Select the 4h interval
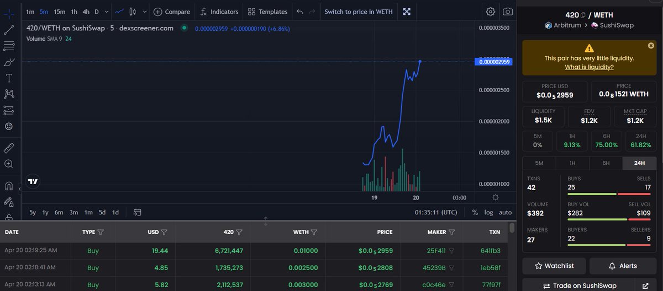The height and width of the screenshot is (291, 663). 86,12
